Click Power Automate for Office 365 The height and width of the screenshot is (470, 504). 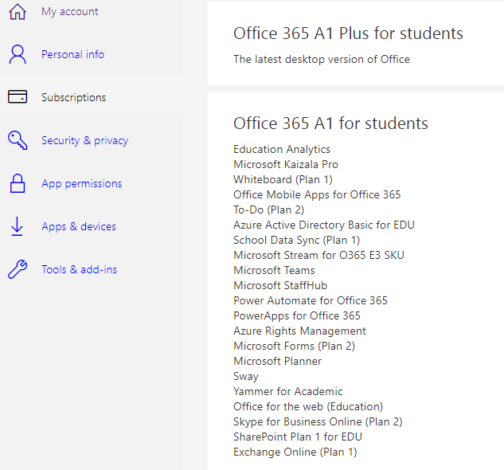pyautogui.click(x=311, y=300)
